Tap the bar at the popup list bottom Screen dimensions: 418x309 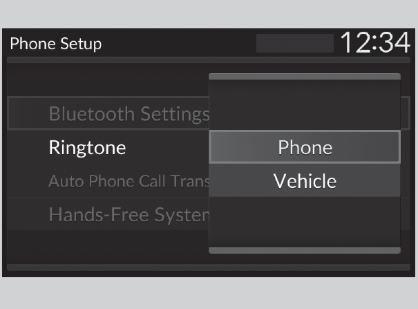(305, 250)
